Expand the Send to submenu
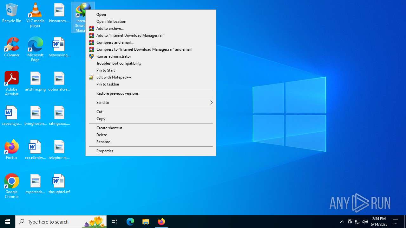The image size is (406, 228). [x=151, y=103]
